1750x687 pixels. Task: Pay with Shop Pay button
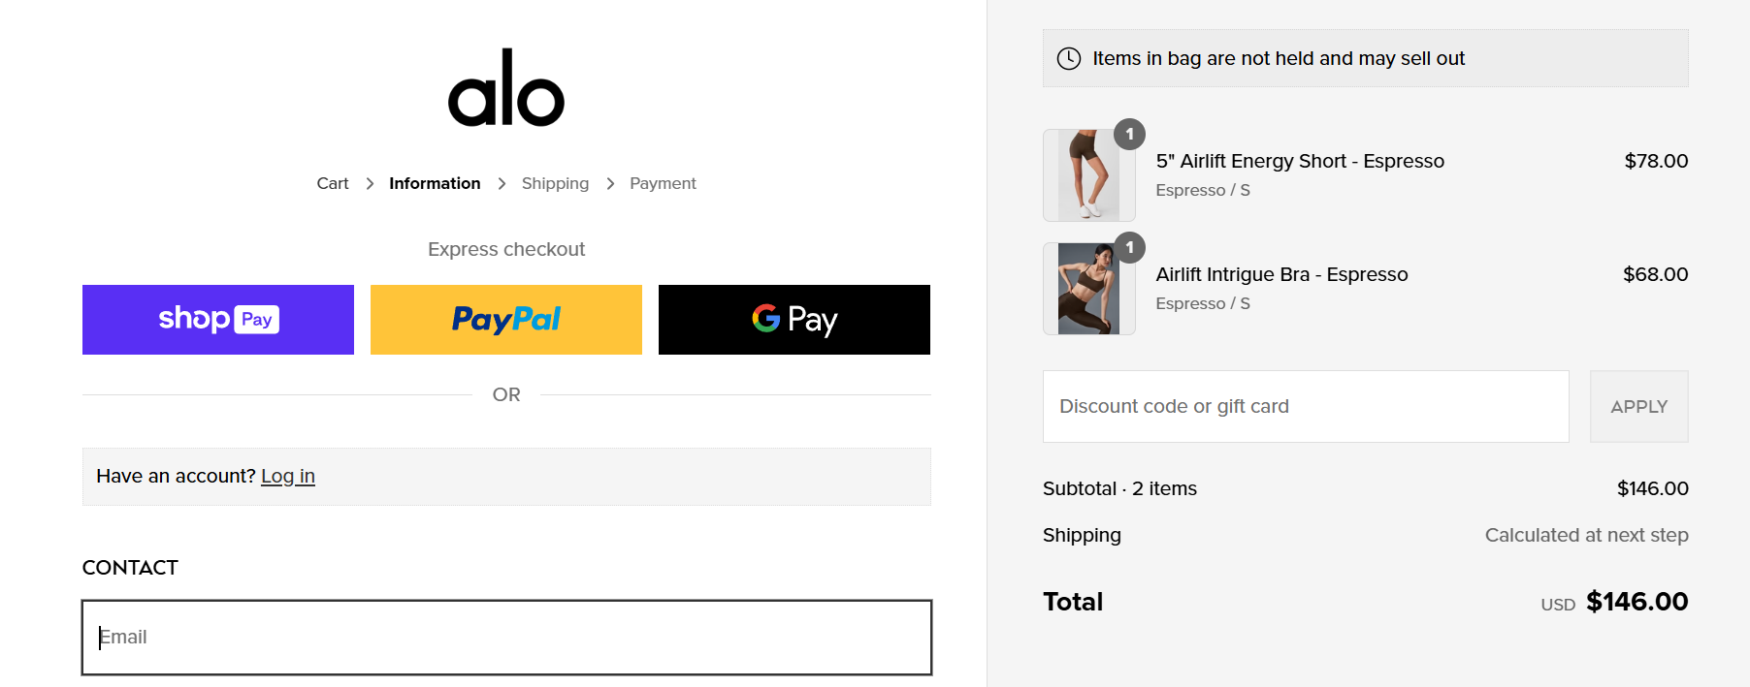click(x=218, y=320)
